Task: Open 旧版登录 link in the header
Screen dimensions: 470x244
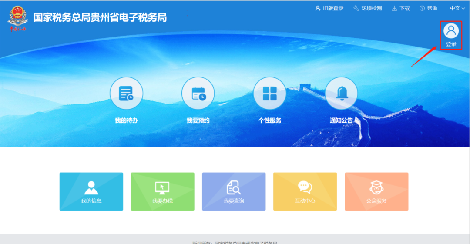Action: [329, 8]
